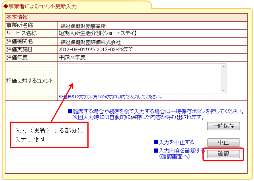
Task: Click the 評価機関名 row label
Action: 20,41
